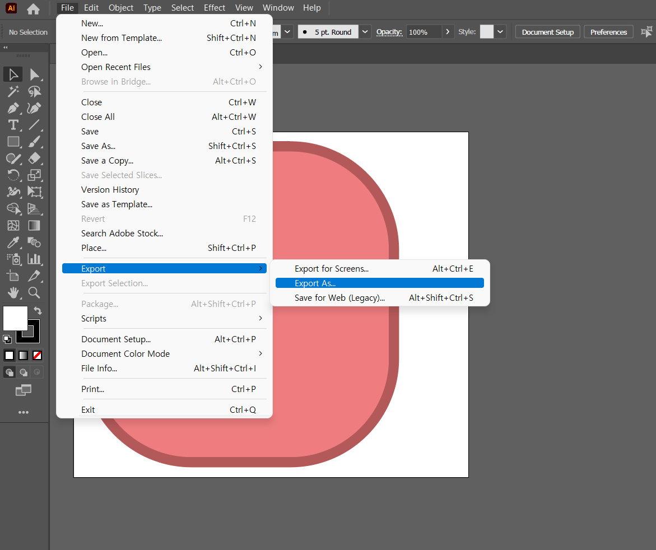Swap fill and stroke colors

click(38, 310)
